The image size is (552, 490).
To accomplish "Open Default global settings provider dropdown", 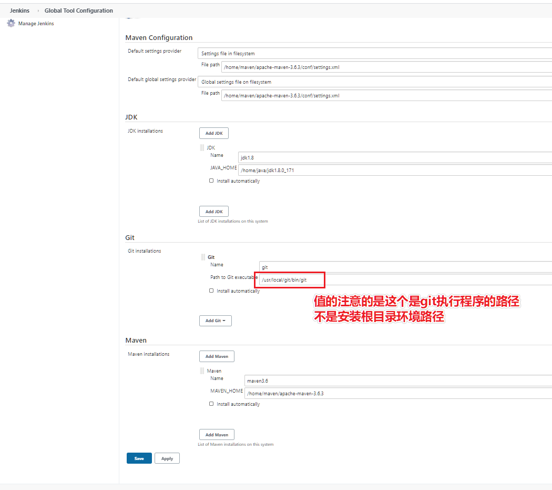I will pos(374,82).
